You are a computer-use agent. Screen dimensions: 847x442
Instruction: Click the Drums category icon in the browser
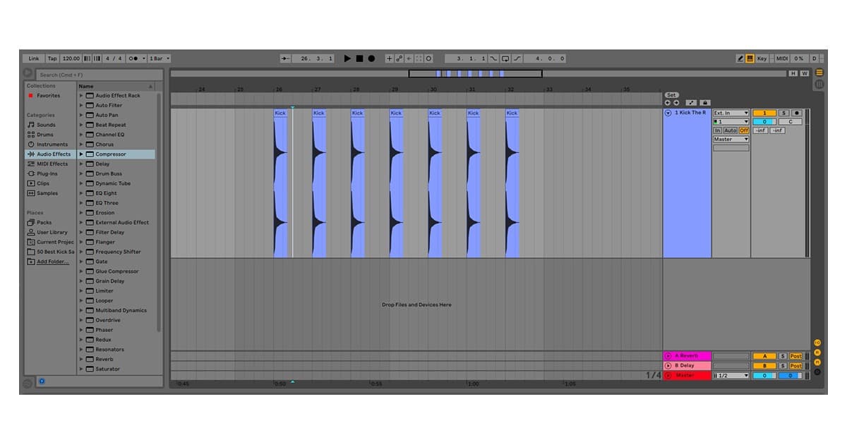coord(32,134)
